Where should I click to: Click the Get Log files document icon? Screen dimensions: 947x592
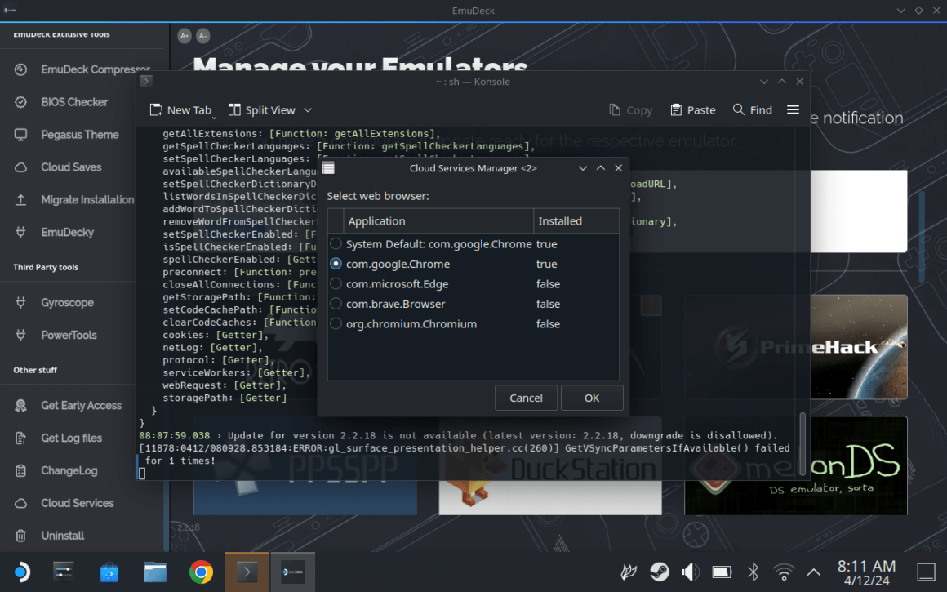click(20, 438)
